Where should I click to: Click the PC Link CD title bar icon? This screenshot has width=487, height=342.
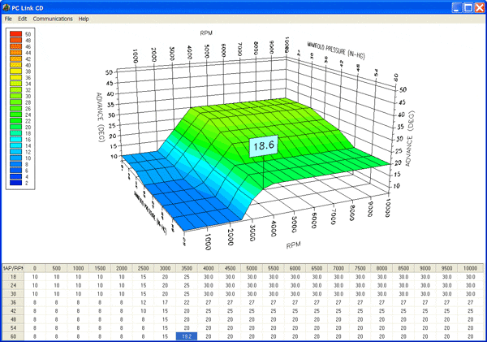[x=6, y=6]
